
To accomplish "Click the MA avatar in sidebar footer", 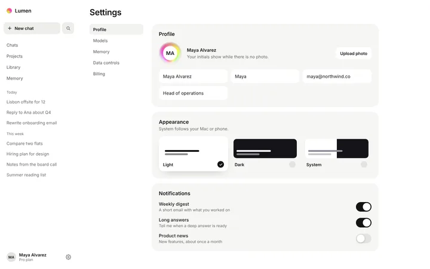I will pos(11,257).
